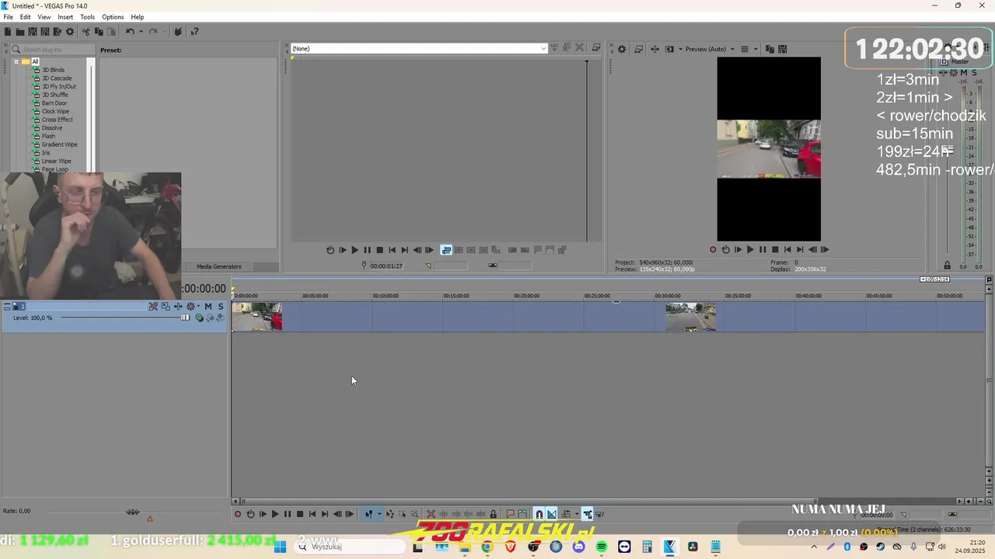
Task: Open undo history dropdown arrow
Action: click(141, 32)
